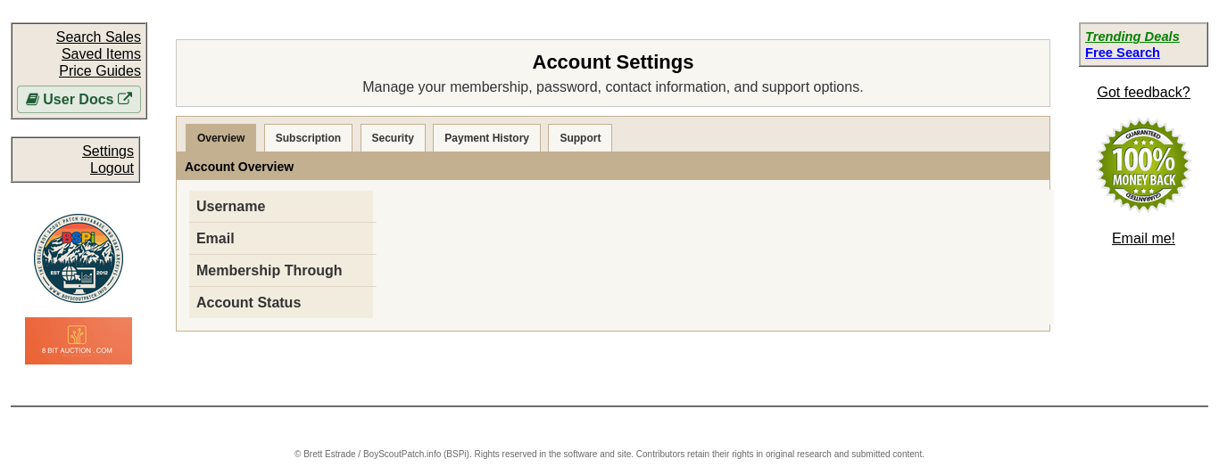Switch to the Subscription tab
The width and height of the screenshot is (1219, 475).
[x=308, y=138]
